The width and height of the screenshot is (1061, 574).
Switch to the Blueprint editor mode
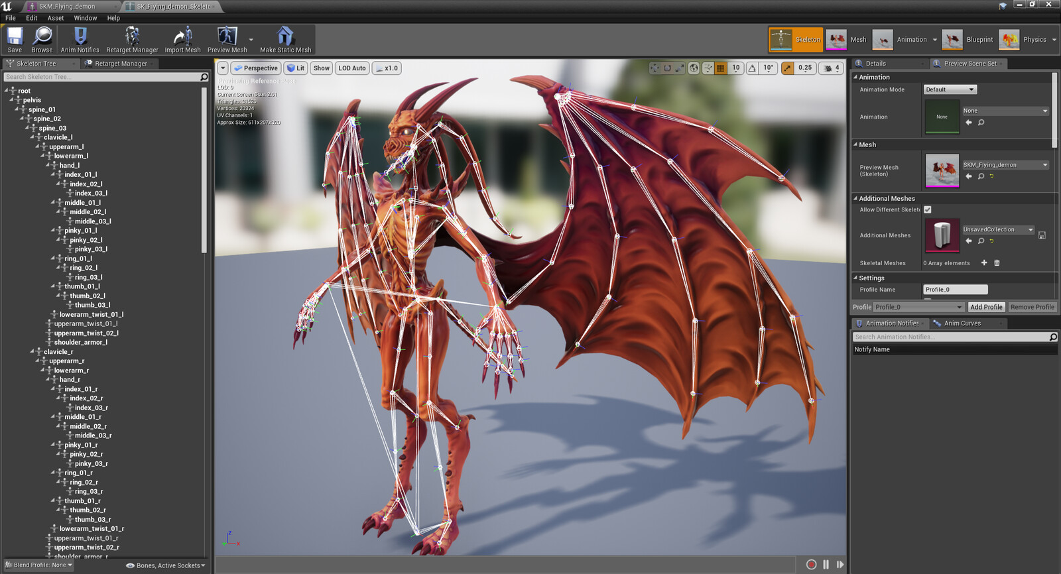[x=968, y=40]
